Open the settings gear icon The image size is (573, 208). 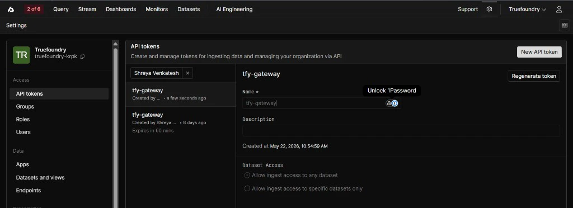[x=489, y=10]
